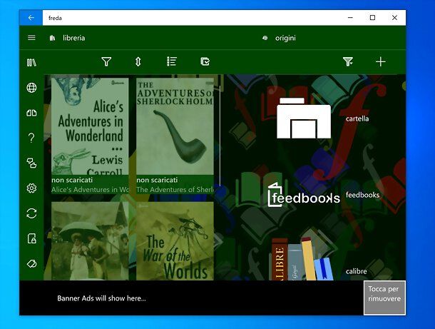Click the chat feedback bubbles icon
Screen dimensions: 435x329
31,163
